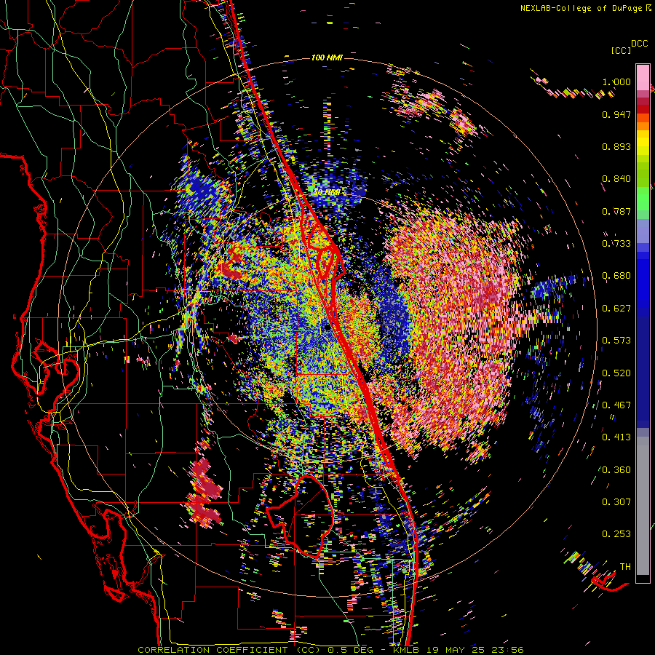This screenshot has width=655, height=655.
Task: Pick the yellow segment of the color bar
Action: click(x=643, y=143)
